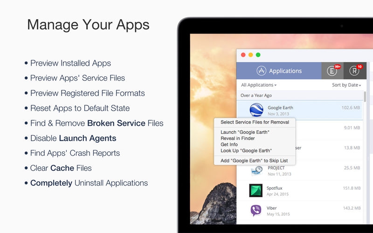Click the Apr 24, 2015 date

277,194
